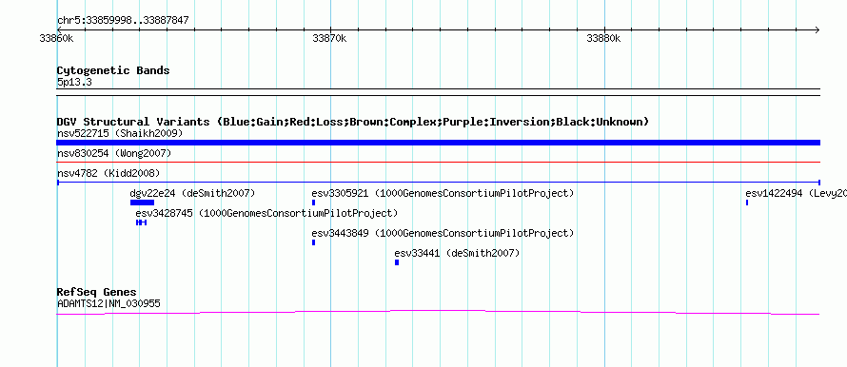847x367 pixels.
Task: Select the esv3428745 variant glyph
Action: tap(142, 222)
